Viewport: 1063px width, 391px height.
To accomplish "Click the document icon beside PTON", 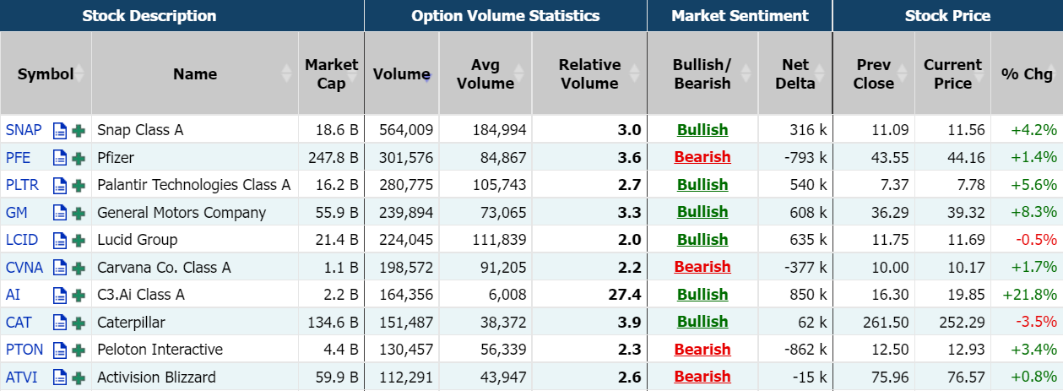I will tap(60, 350).
